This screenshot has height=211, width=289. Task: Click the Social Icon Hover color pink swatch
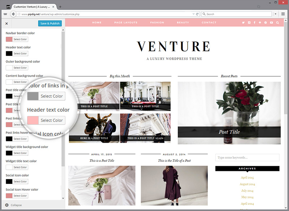pyautogui.click(x=9, y=195)
